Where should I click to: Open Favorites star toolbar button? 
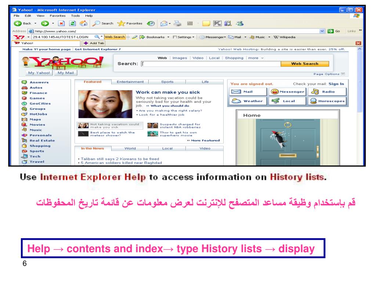click(x=130, y=23)
